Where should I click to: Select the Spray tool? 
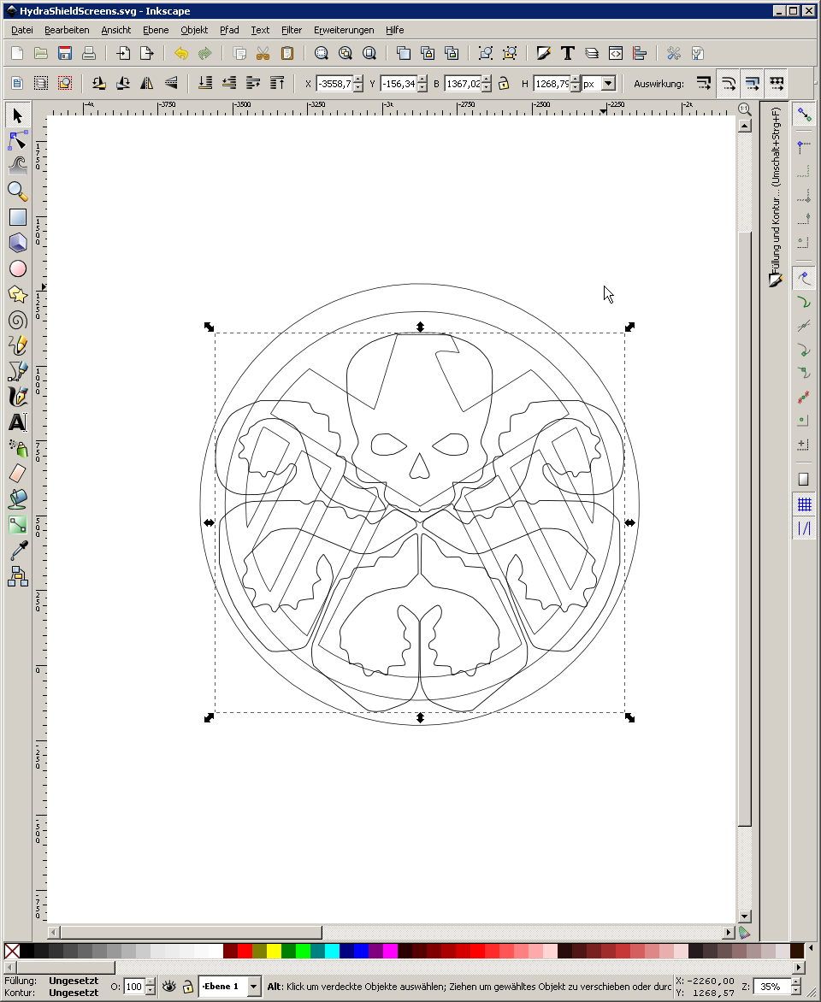[x=17, y=448]
